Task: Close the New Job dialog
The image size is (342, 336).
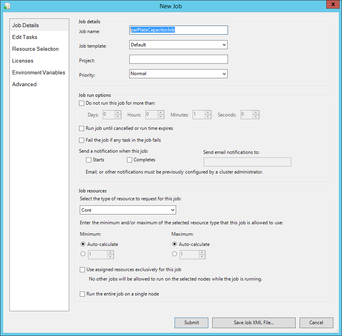Action: coord(333,5)
